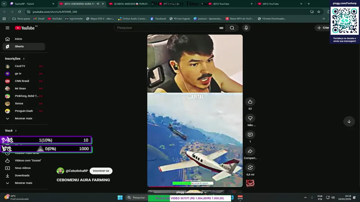The width and height of the screenshot is (360, 202).
Task: Show more bookmarks with chevron
Action: 324,19
